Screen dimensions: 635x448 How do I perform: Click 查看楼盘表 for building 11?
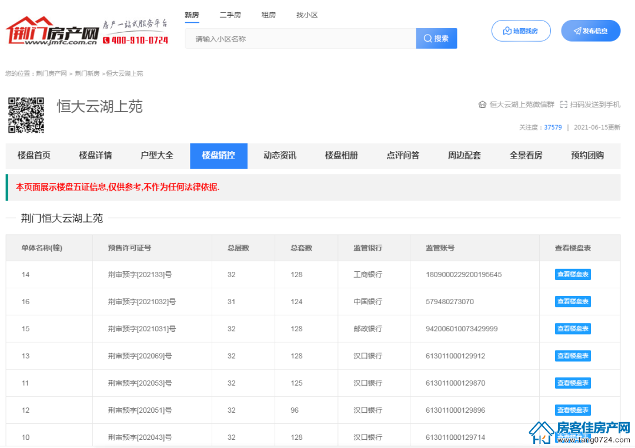click(x=573, y=383)
